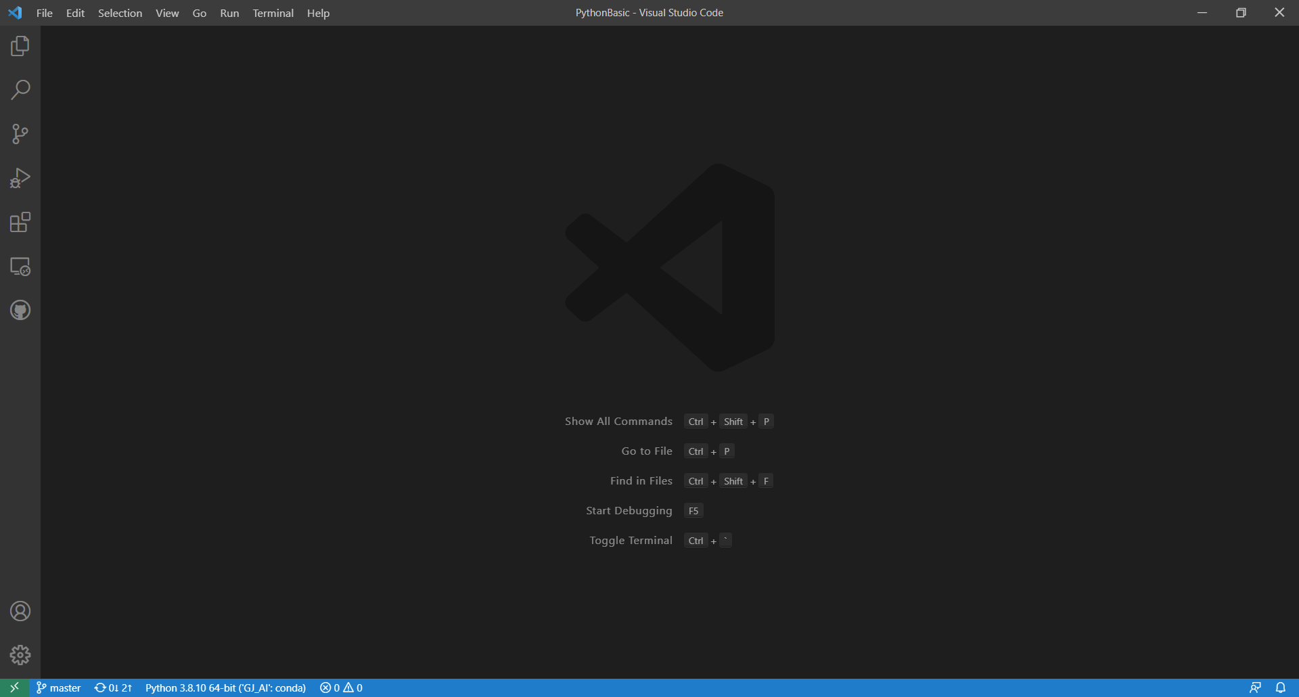Open the Terminal menu

[273, 13]
